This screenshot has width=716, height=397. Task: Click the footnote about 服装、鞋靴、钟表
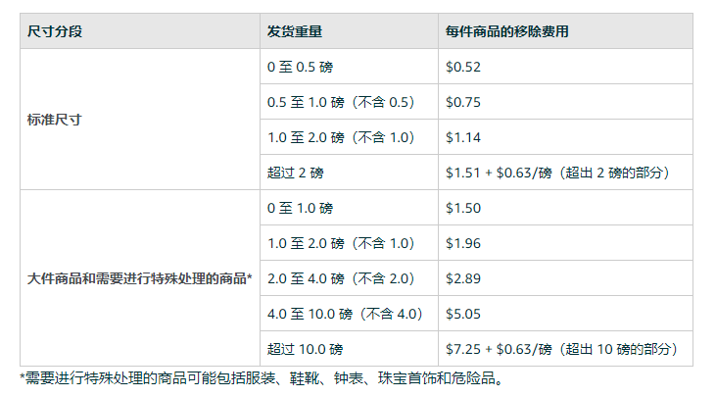point(264,377)
